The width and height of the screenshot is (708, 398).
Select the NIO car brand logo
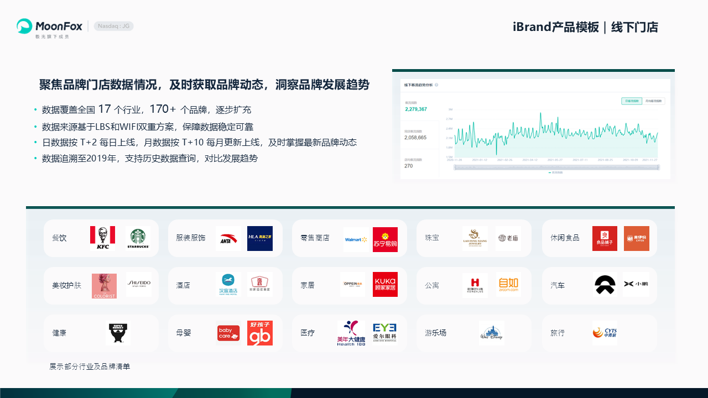605,285
